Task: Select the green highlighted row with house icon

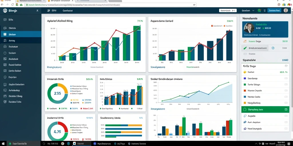Action: coord(265,109)
